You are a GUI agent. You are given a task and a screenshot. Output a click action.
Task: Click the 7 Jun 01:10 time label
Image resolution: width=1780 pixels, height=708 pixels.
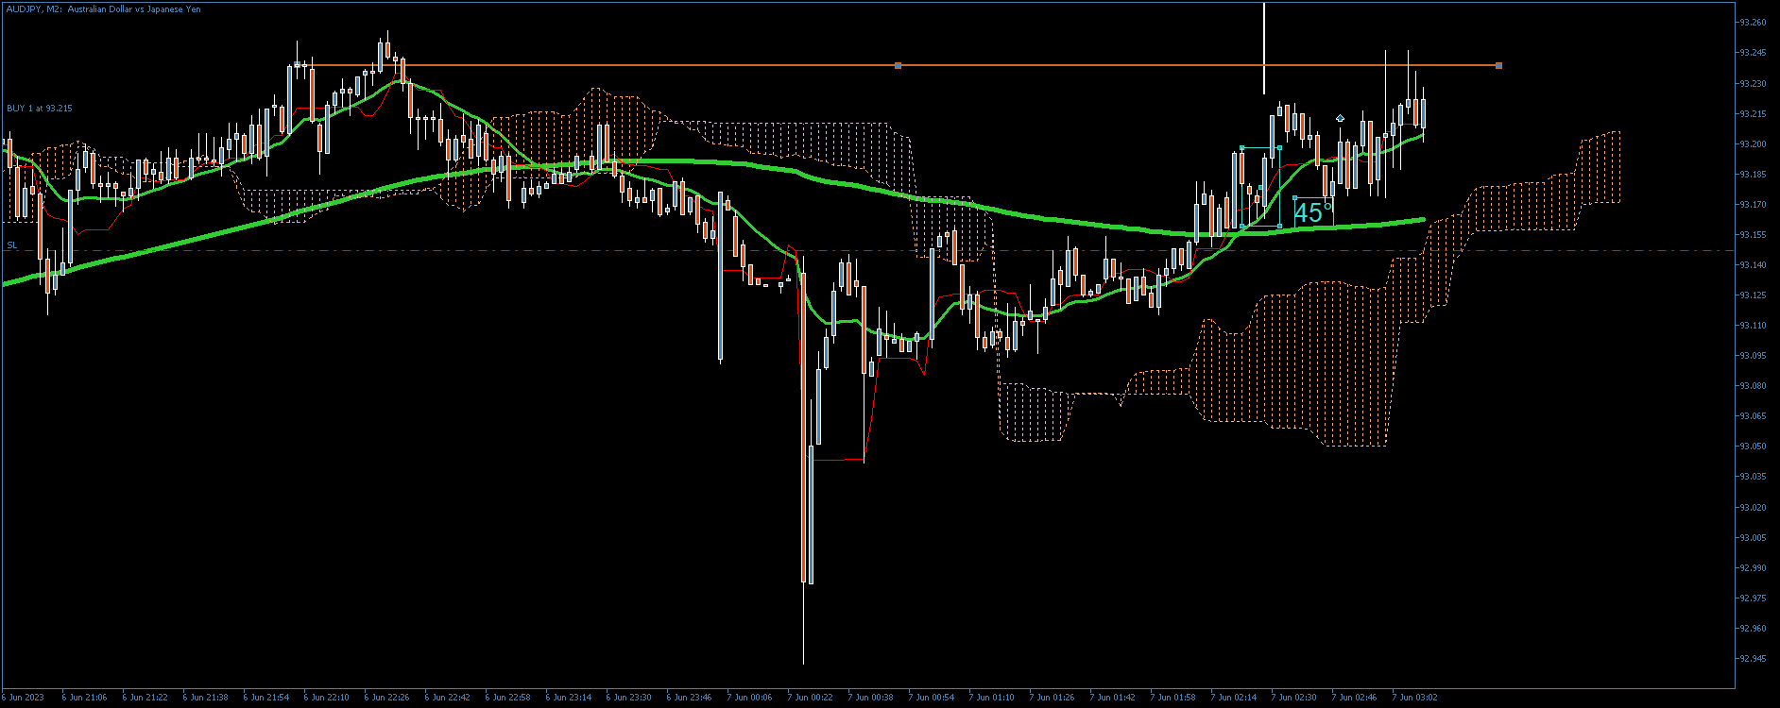tap(991, 698)
